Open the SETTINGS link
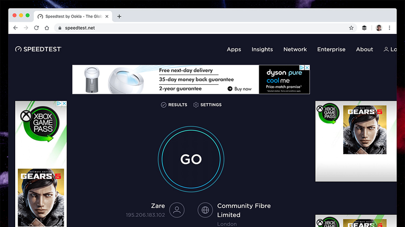Screen dimensions: 405x227 click(208, 105)
